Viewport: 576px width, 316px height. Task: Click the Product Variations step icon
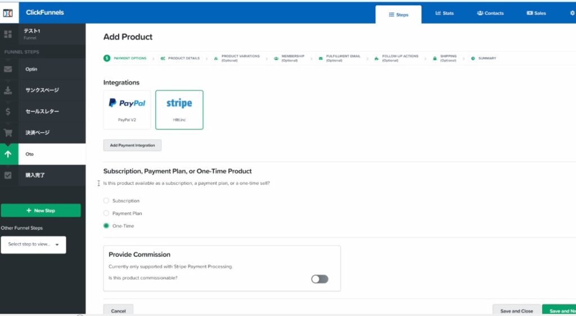tap(215, 58)
